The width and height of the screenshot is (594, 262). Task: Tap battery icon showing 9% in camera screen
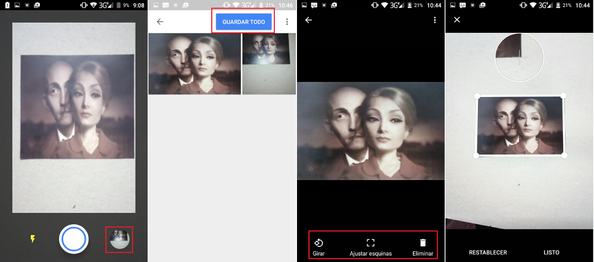tap(118, 5)
